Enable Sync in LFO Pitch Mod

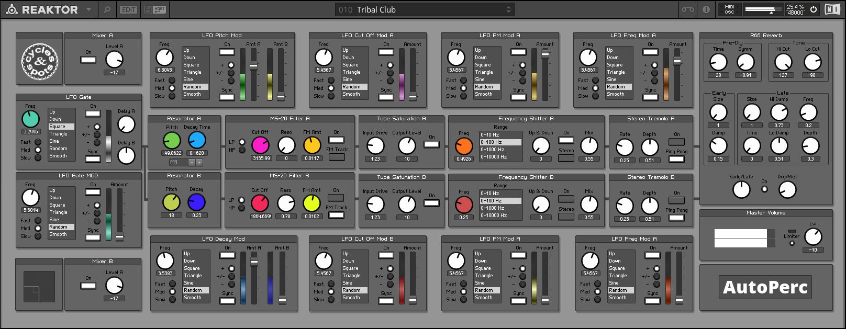tap(227, 97)
